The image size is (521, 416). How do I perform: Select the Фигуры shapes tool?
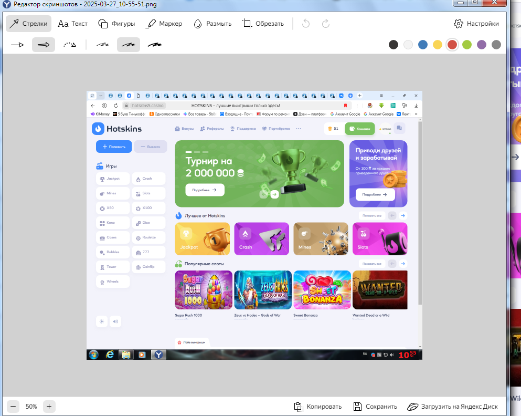[x=116, y=24]
